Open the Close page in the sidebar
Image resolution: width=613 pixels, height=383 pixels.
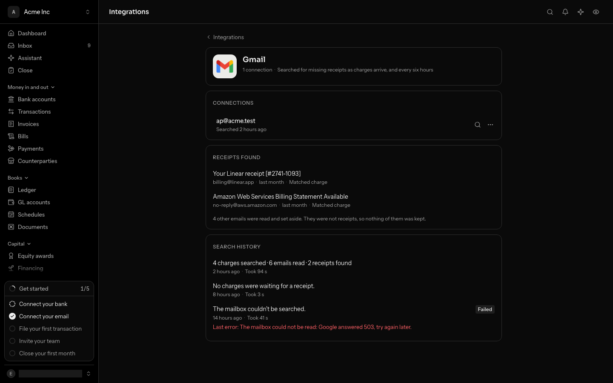click(49, 70)
